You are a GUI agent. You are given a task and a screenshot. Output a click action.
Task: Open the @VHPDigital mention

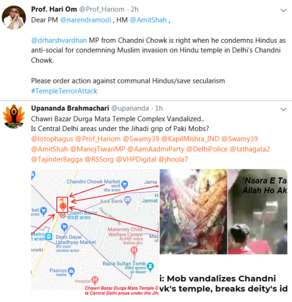[x=136, y=159]
